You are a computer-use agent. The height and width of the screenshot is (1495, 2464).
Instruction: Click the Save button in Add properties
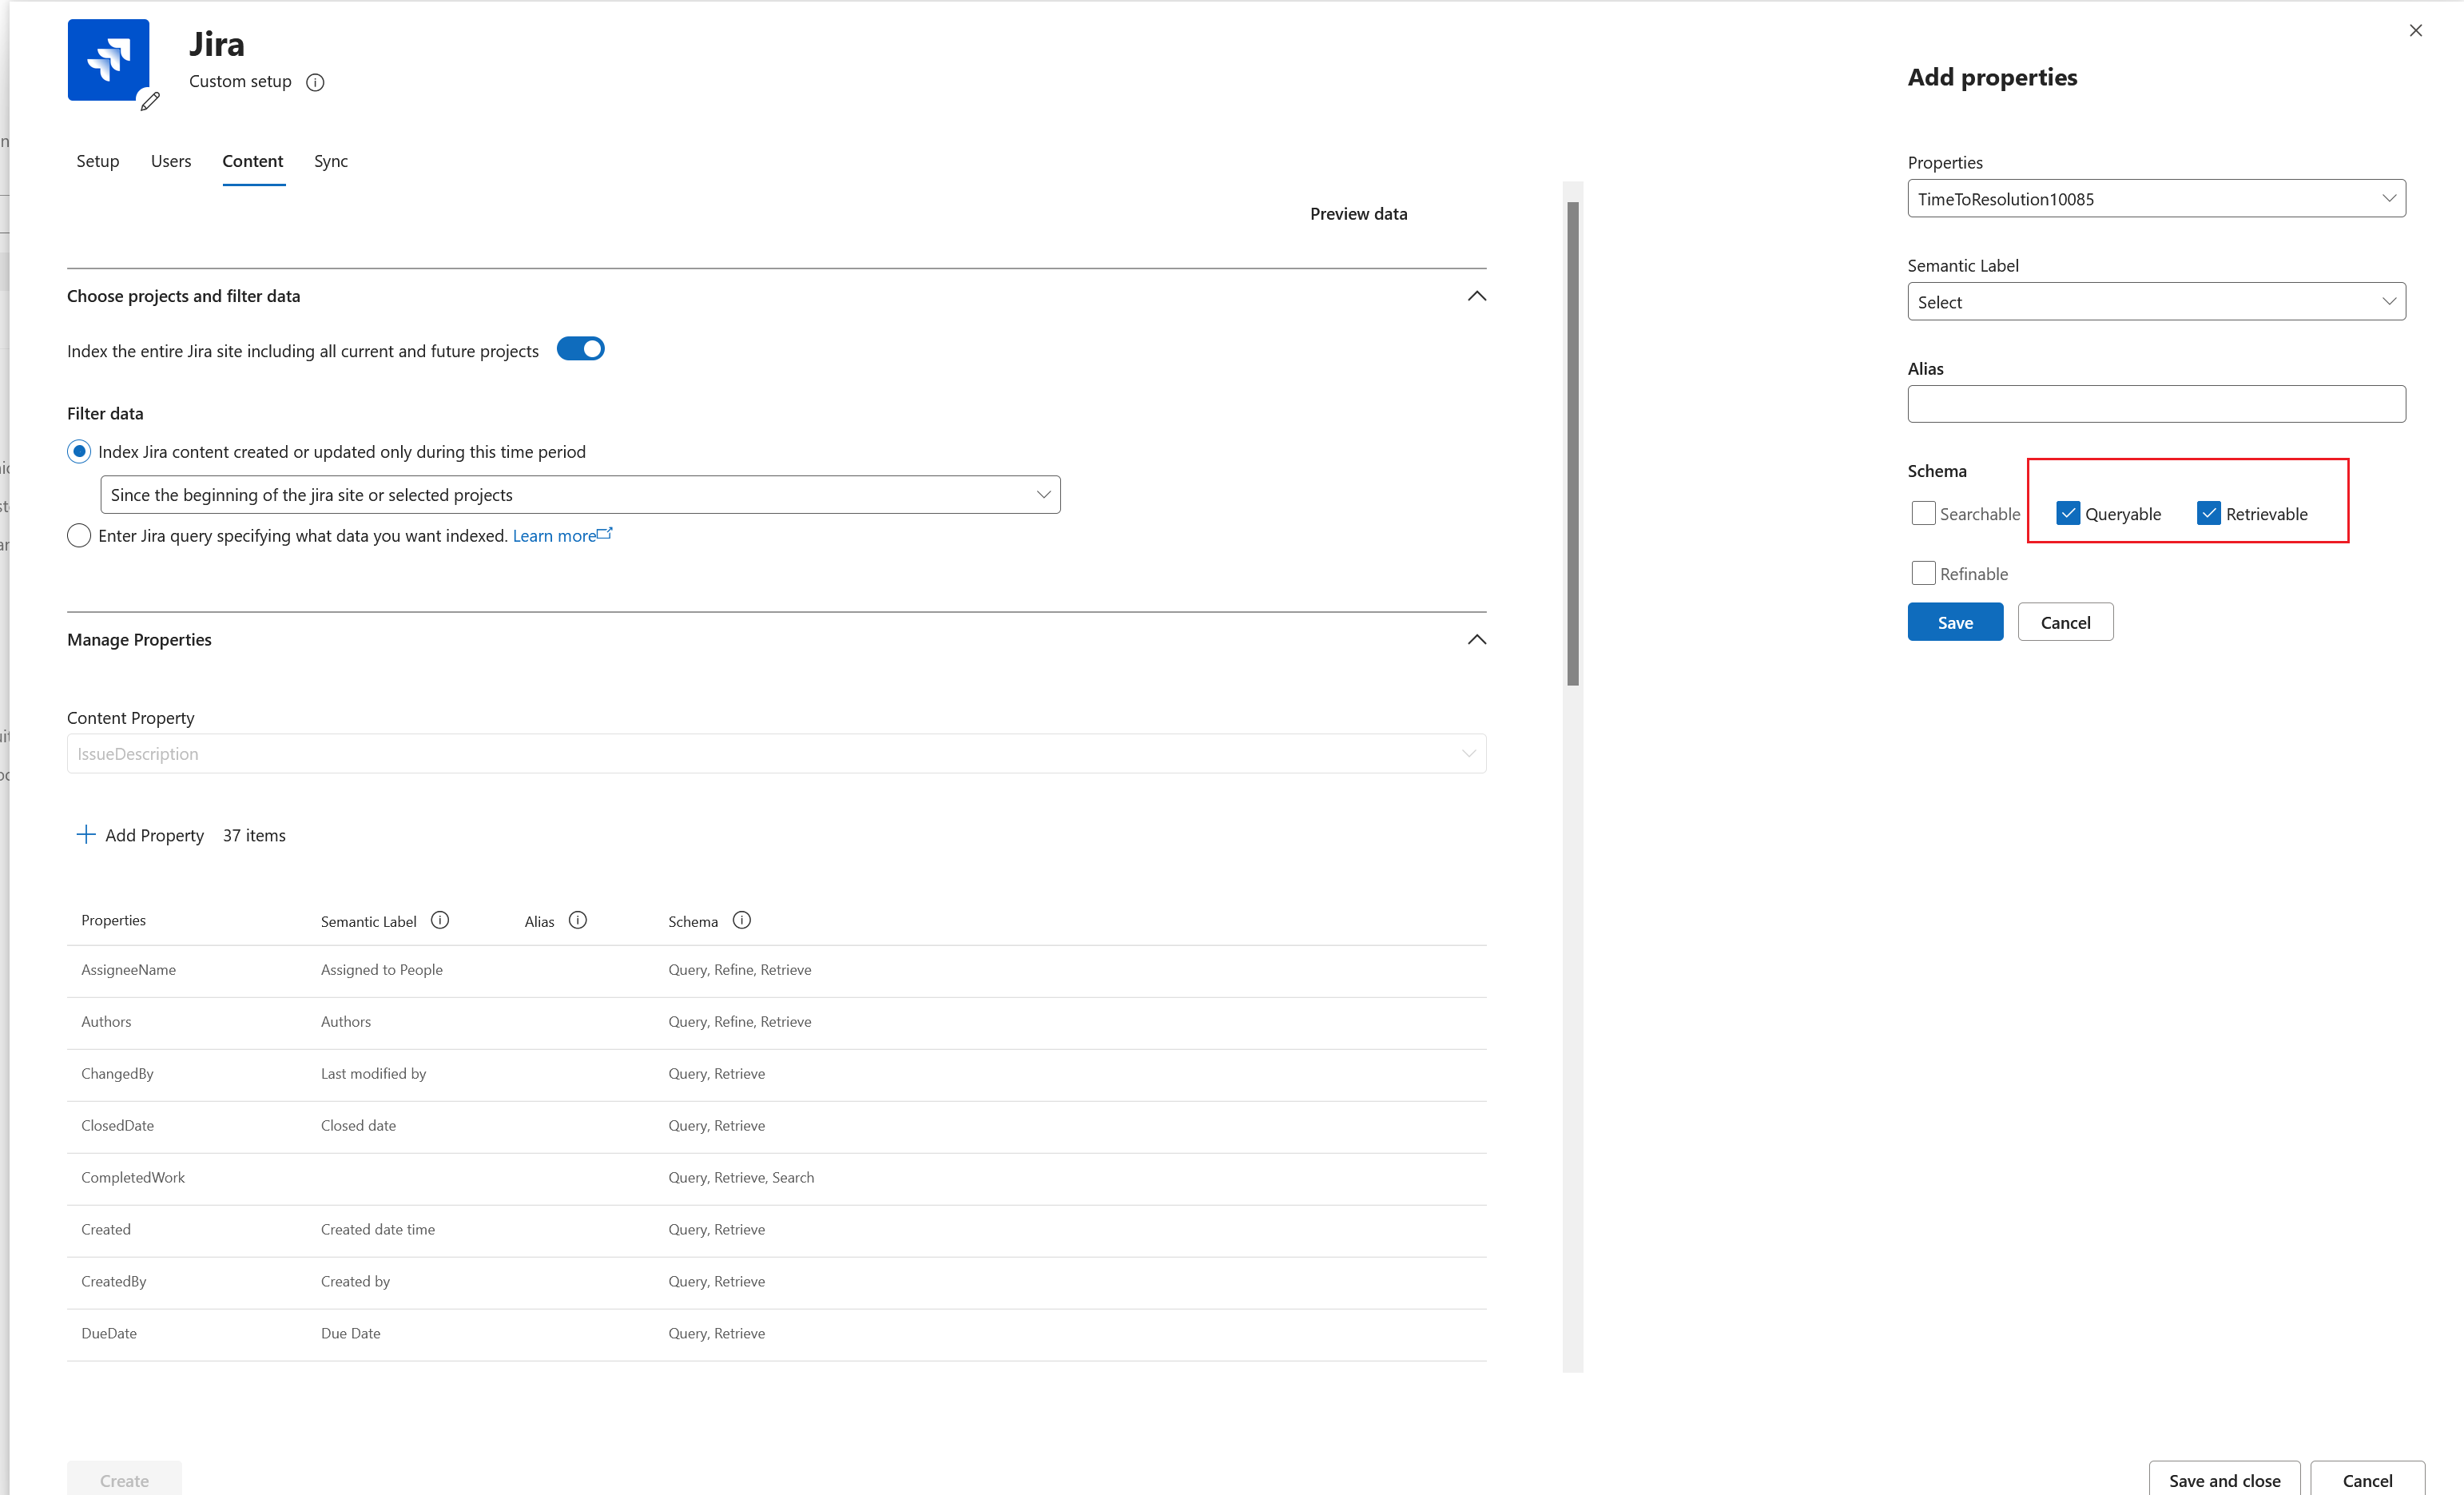pos(1955,622)
